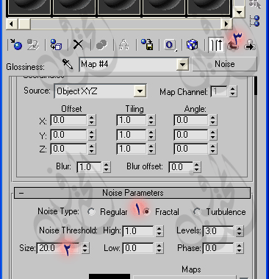Click the Offset Y value field

pos(68,135)
